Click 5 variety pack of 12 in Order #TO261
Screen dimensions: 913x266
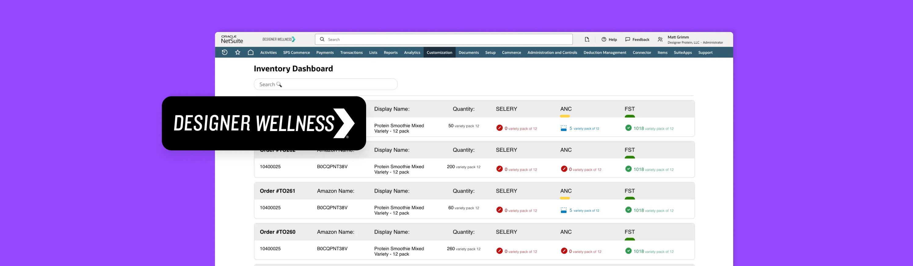click(x=584, y=211)
